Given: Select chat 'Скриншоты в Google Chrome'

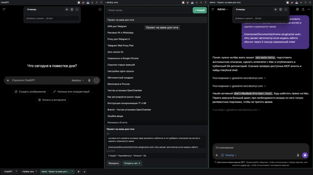Looking at the screenshot, I should point(156,58).
